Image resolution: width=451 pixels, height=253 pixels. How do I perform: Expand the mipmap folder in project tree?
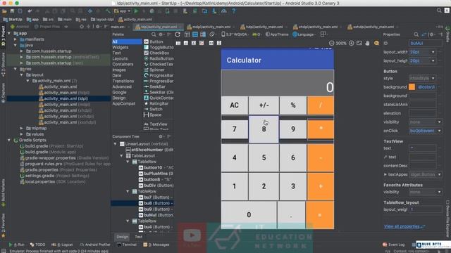(22, 128)
